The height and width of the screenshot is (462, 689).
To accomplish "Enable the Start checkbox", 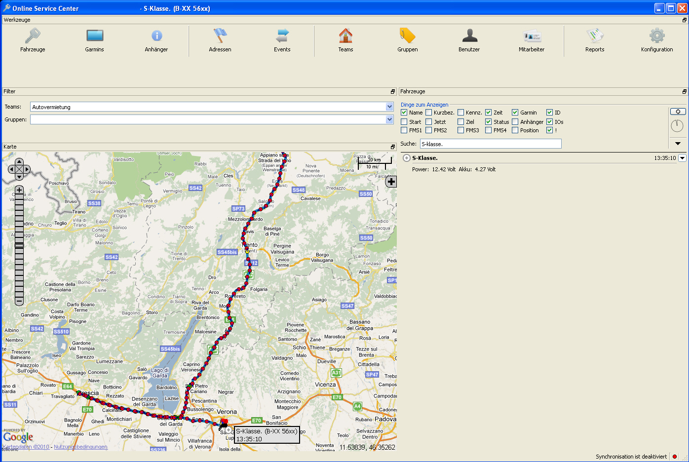I will (404, 122).
